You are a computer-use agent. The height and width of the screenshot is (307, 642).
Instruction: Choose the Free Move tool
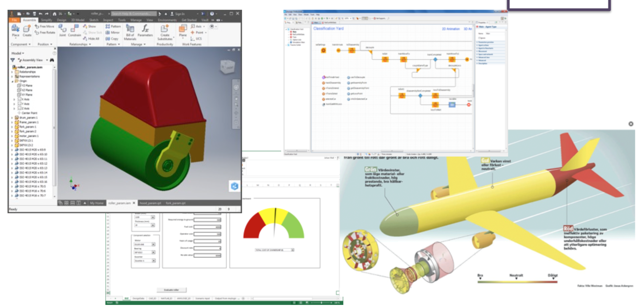[45, 26]
